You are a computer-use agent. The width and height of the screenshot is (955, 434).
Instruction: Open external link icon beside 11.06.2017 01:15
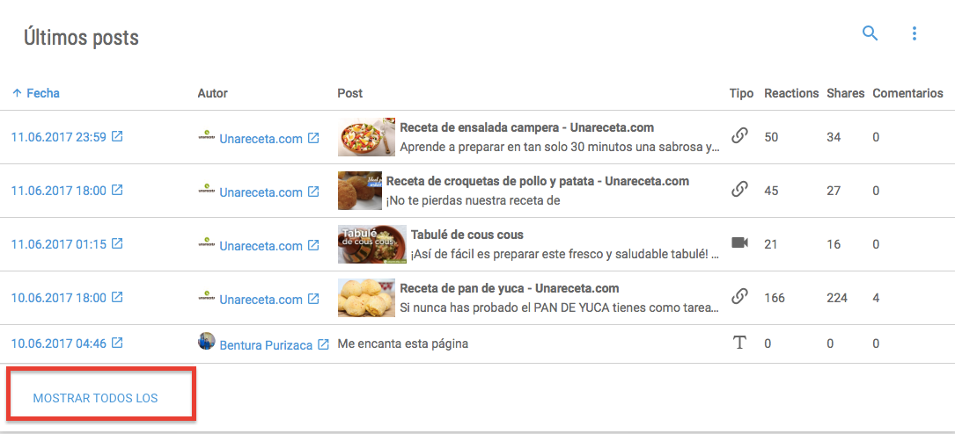[x=117, y=244]
